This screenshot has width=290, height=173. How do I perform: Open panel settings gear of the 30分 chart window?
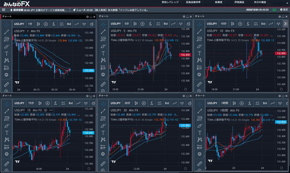(184, 96)
